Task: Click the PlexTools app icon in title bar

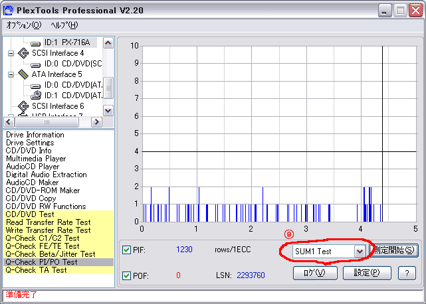Action: click(8, 11)
